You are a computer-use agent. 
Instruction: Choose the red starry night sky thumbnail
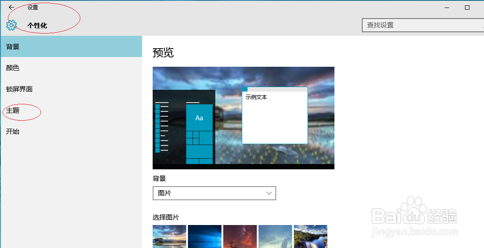[x=240, y=236]
